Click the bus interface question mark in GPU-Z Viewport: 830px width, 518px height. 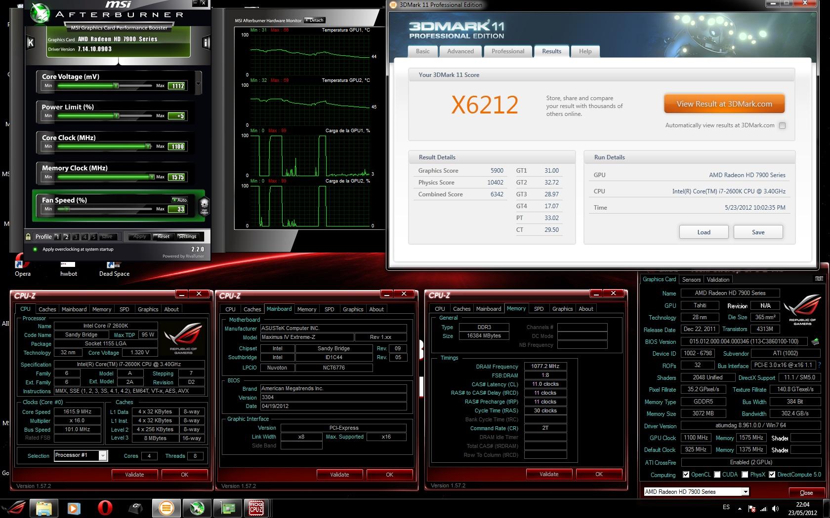point(820,366)
